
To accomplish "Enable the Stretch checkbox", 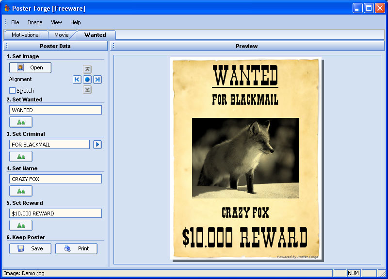I will pyautogui.click(x=13, y=91).
